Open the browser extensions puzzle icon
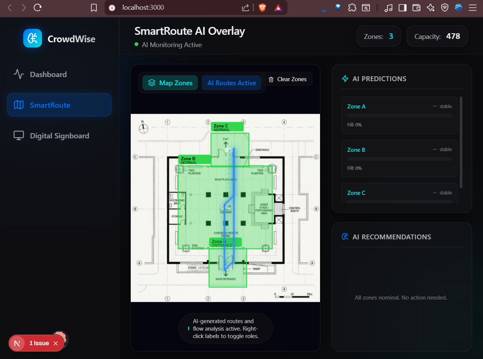 coord(352,7)
